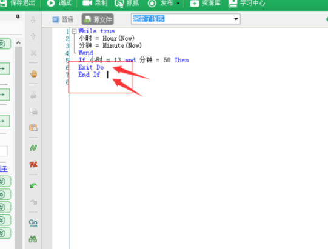Comment the line with the green slashes icon
328x249 pixels.
click(x=33, y=148)
